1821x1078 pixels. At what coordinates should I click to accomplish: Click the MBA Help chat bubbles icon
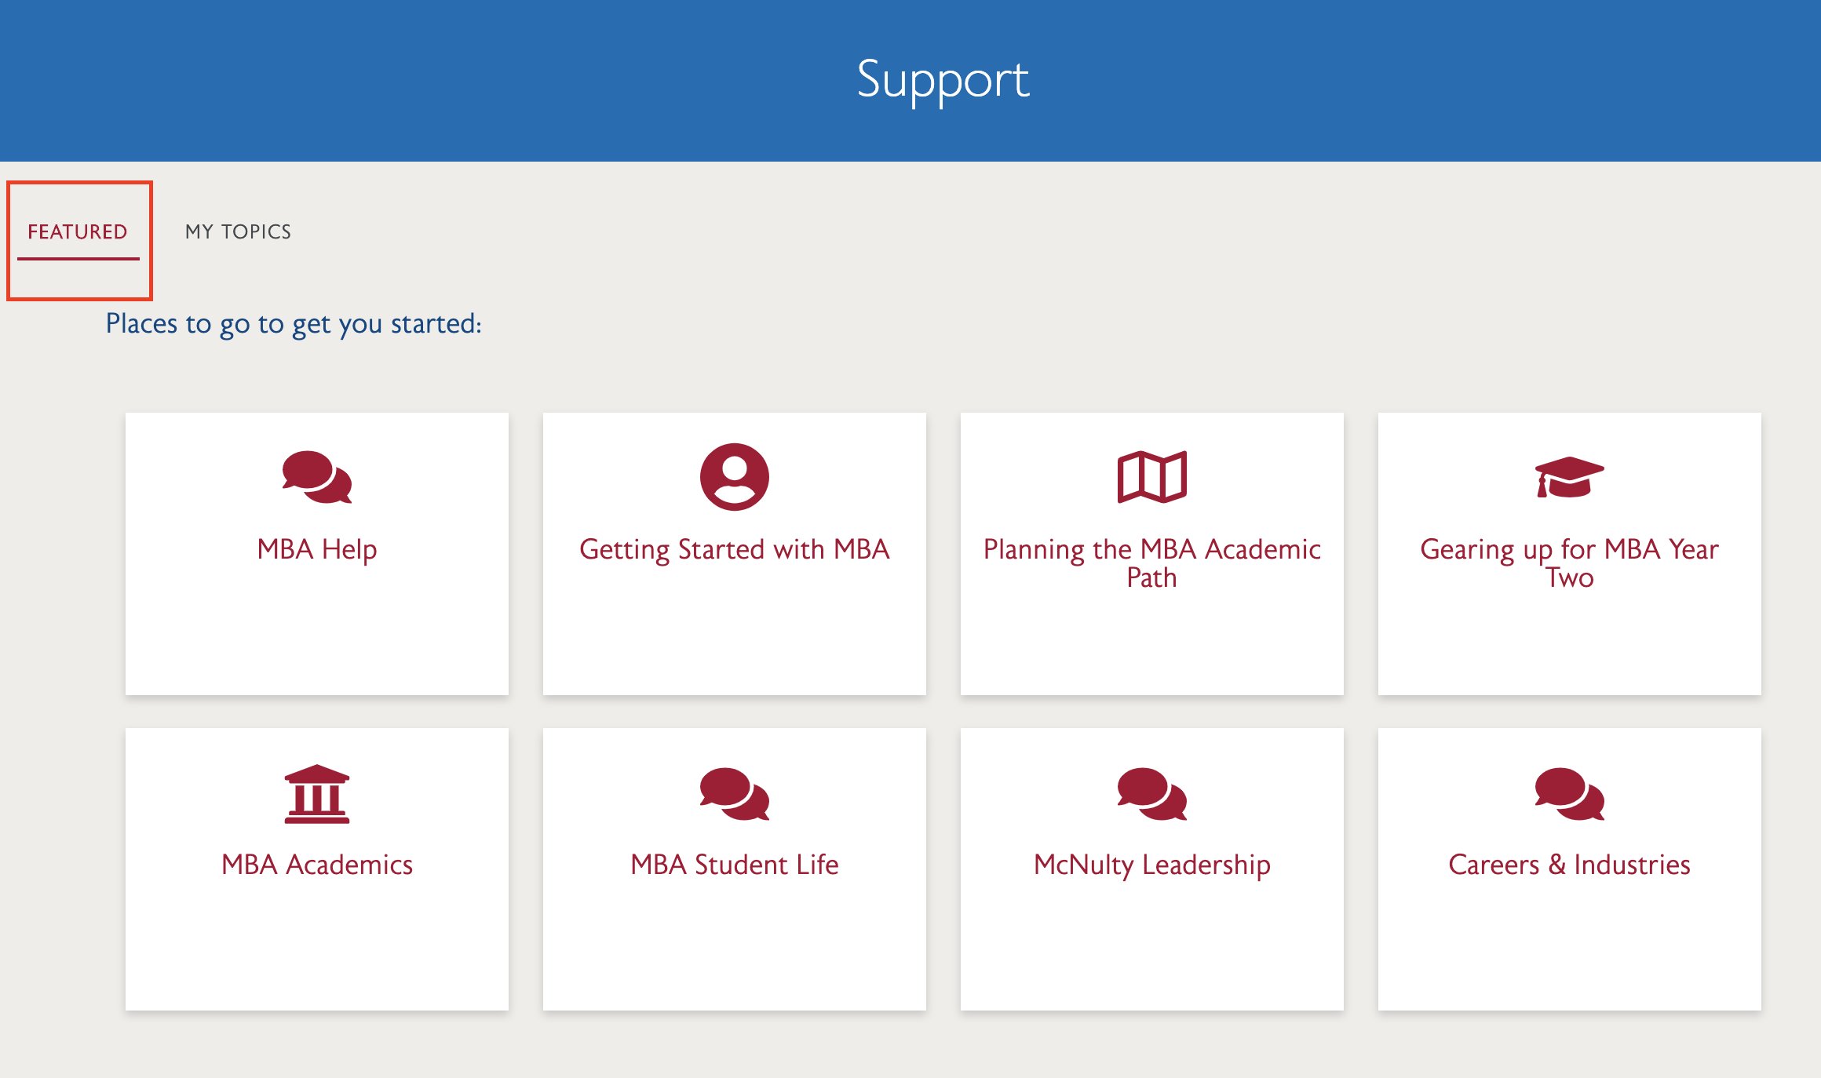(317, 477)
